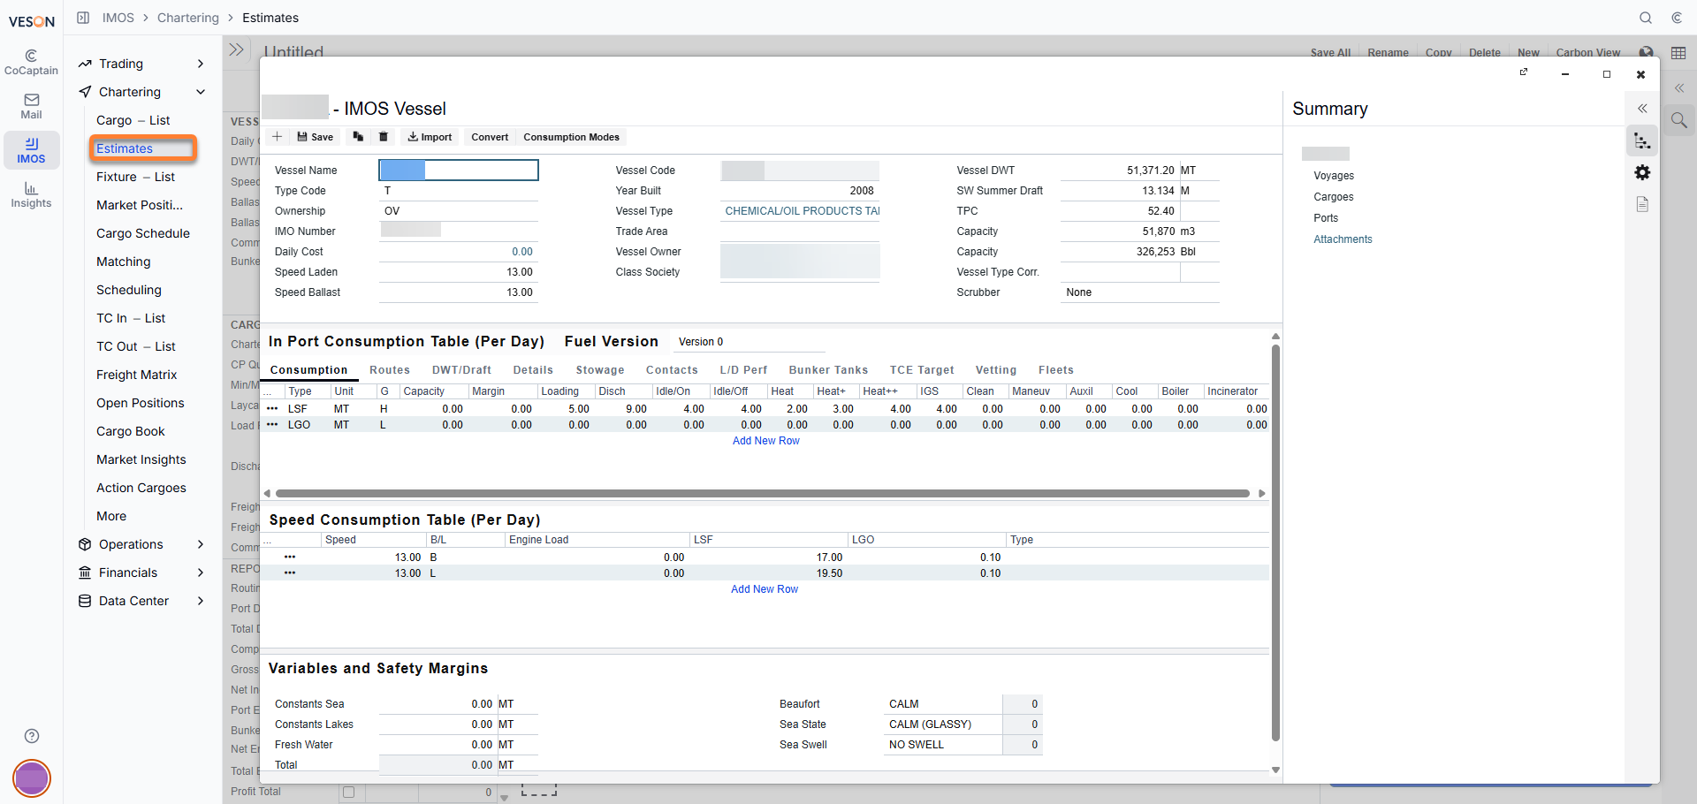Expand the Trading menu section
1697x804 pixels.
pos(141,64)
